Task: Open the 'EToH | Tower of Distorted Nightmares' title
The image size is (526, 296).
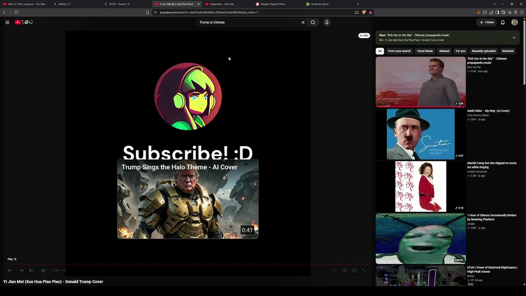Action: click(492, 269)
